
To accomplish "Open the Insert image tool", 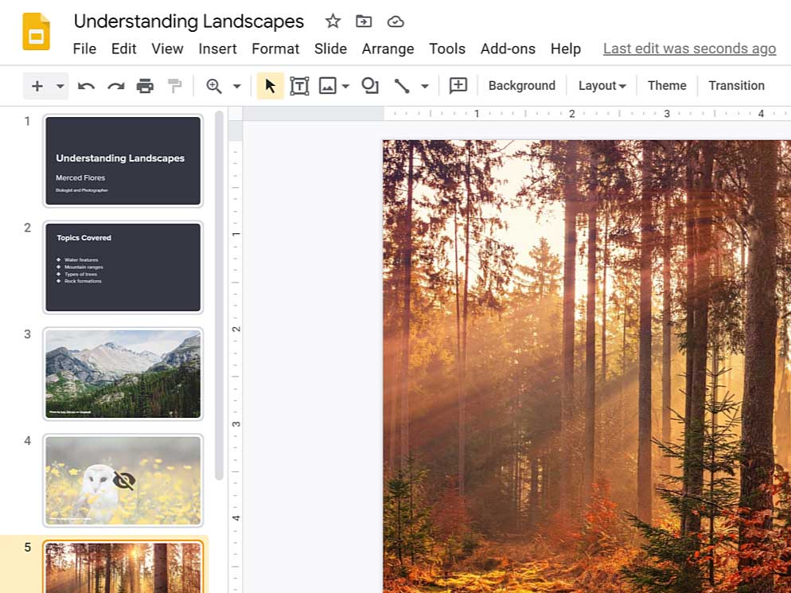I will click(327, 84).
